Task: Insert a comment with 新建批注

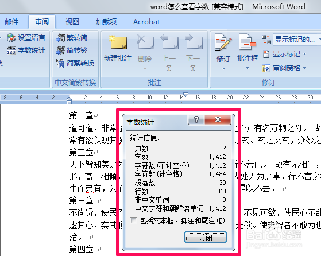Action: pos(118,49)
